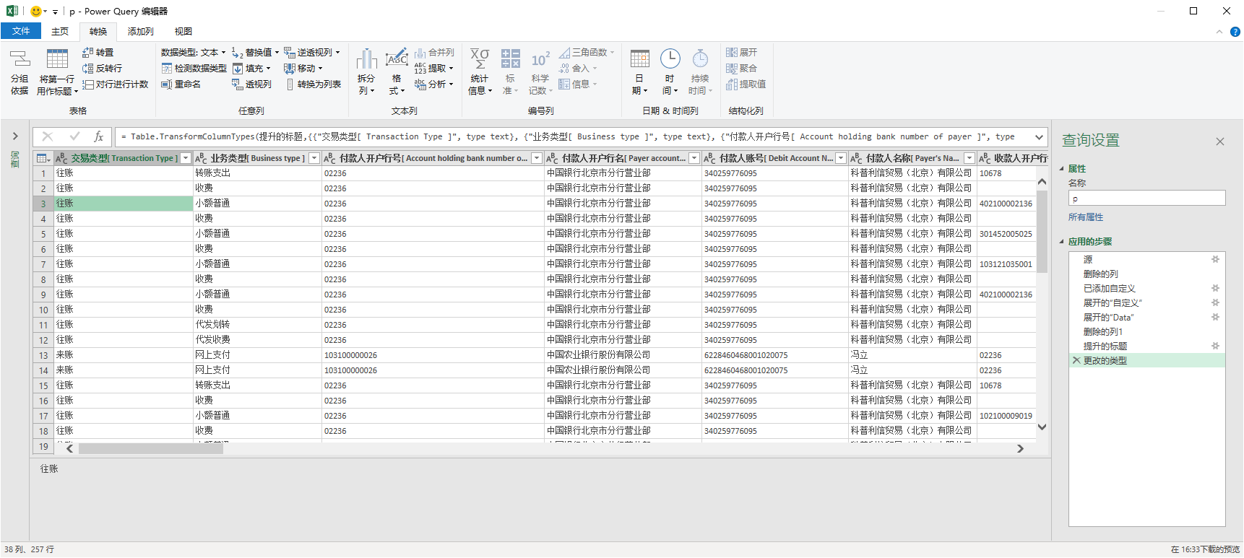Image resolution: width=1244 pixels, height=558 pixels.
Task: Click the 时间 clock icon
Action: [x=670, y=59]
